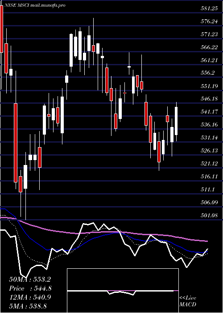
Task: Click the 'Price : 544.8' readout
Action: [x=30, y=288]
